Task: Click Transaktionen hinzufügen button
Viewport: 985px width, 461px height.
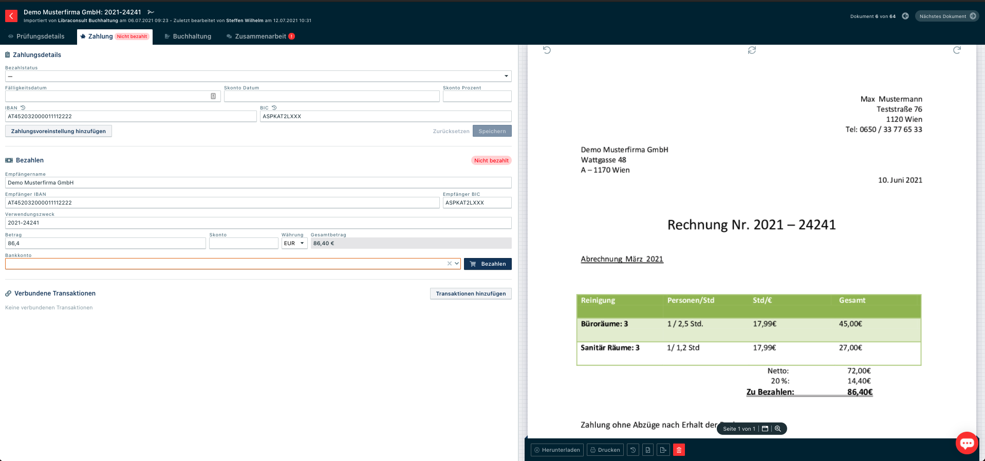Action: click(x=470, y=293)
